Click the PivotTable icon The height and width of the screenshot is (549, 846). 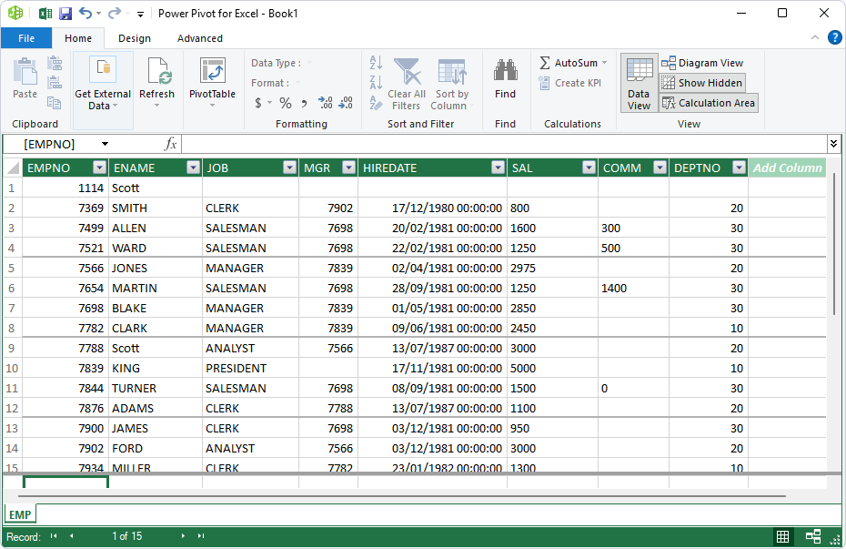click(213, 71)
